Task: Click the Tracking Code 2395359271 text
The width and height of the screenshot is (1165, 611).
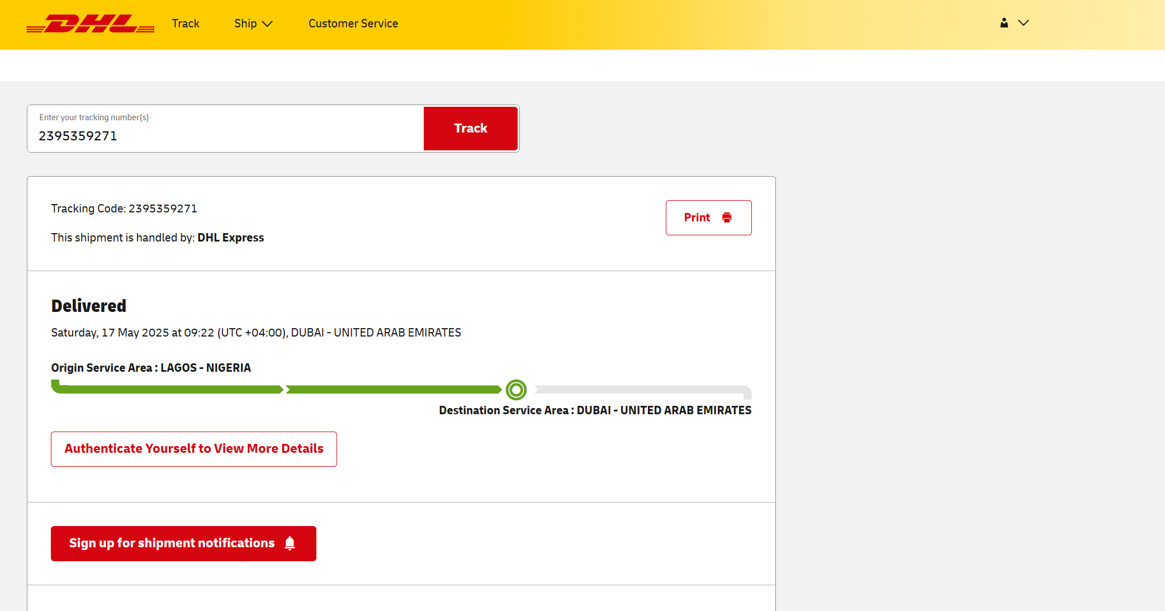Action: point(124,209)
